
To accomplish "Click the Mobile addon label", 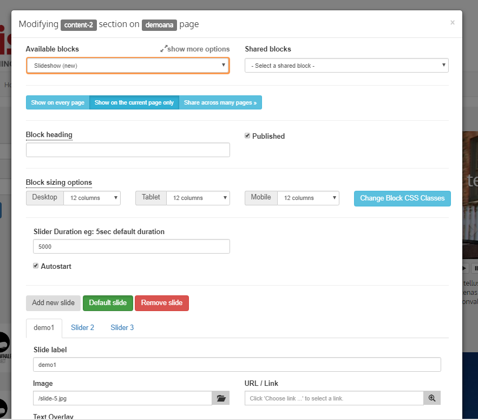I will tap(261, 197).
